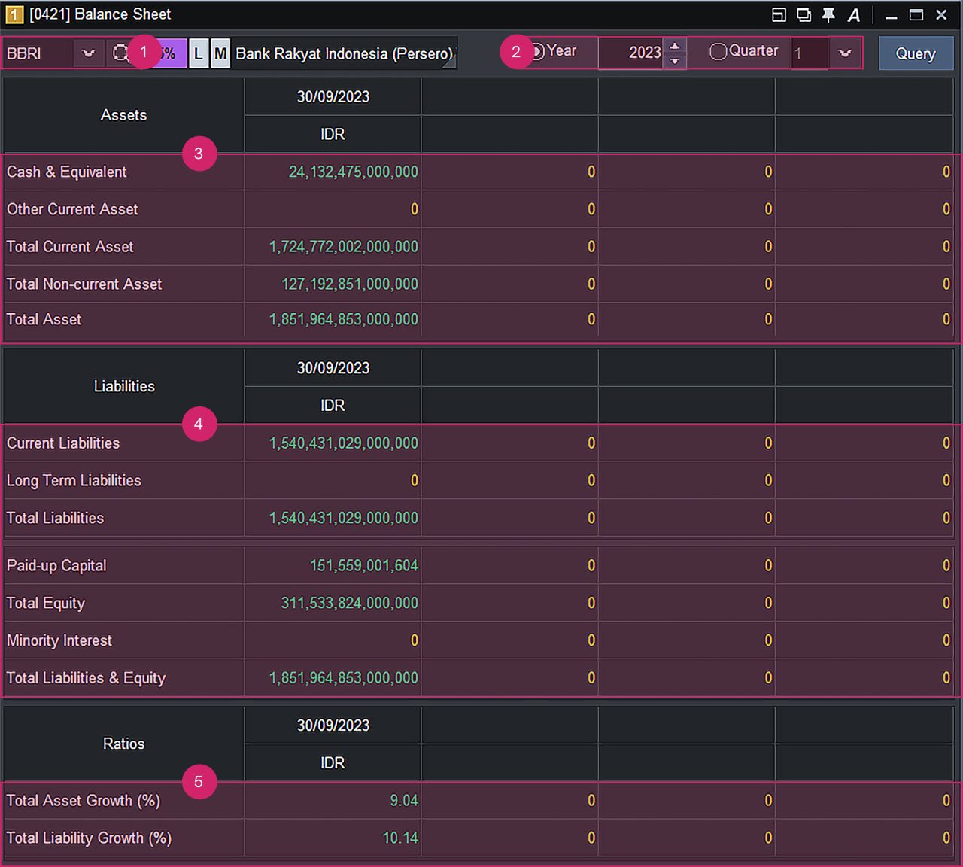Decrease the year with the down arrow
The width and height of the screenshot is (963, 867).
[x=675, y=61]
